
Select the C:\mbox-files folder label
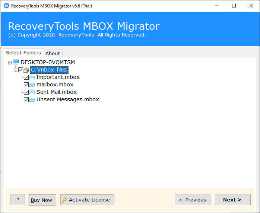49,70
